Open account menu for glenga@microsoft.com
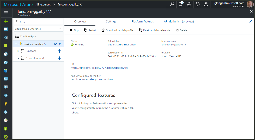Screen dimensions: 255x140 [x=233, y=4]
